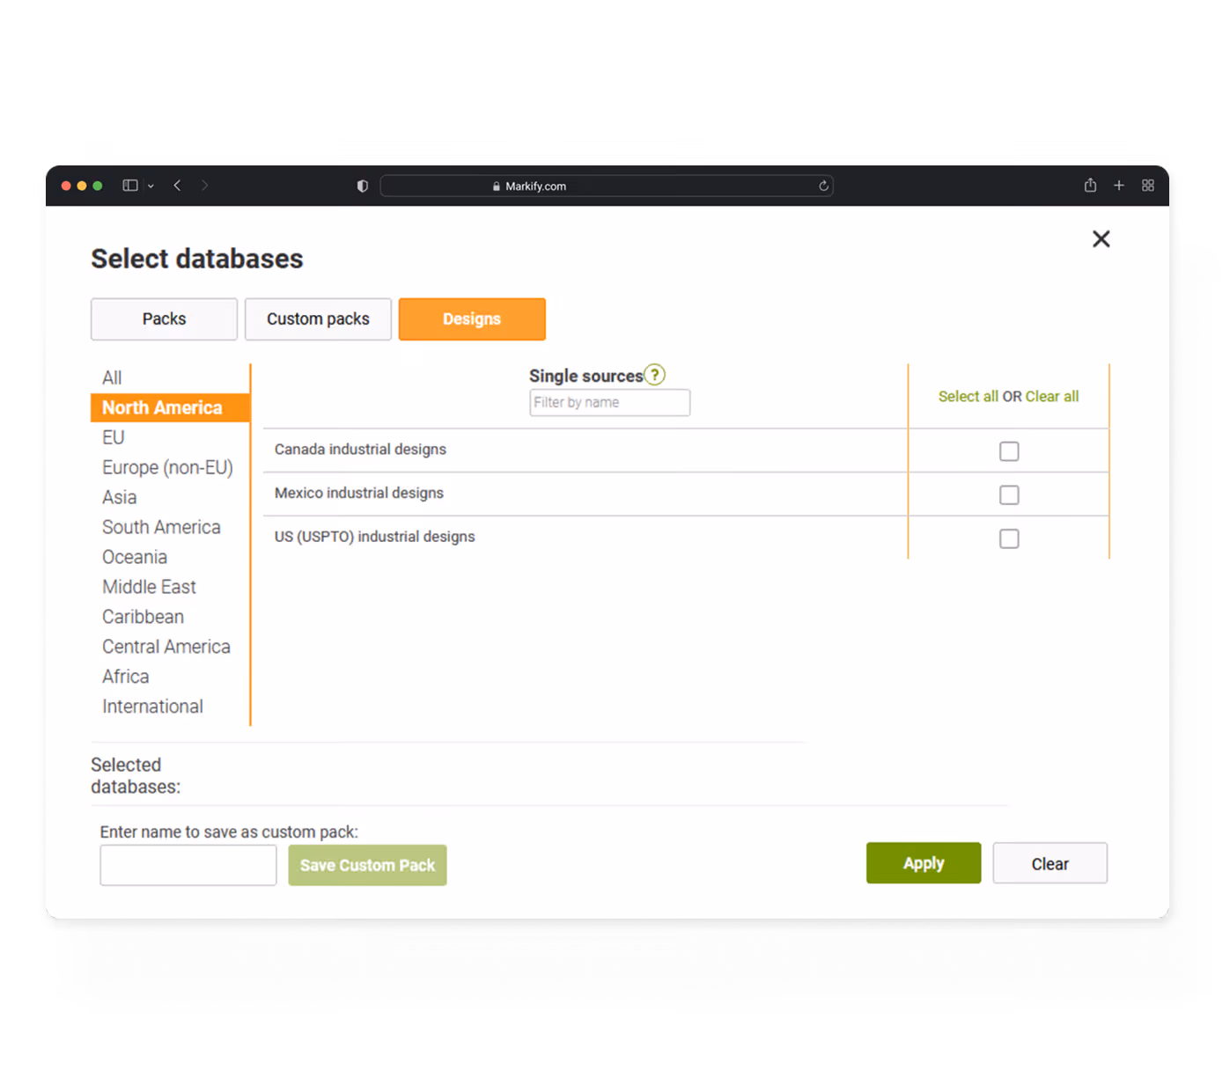Image resolution: width=1230 pixels, height=1084 pixels.
Task: Select North America region
Action: (170, 407)
